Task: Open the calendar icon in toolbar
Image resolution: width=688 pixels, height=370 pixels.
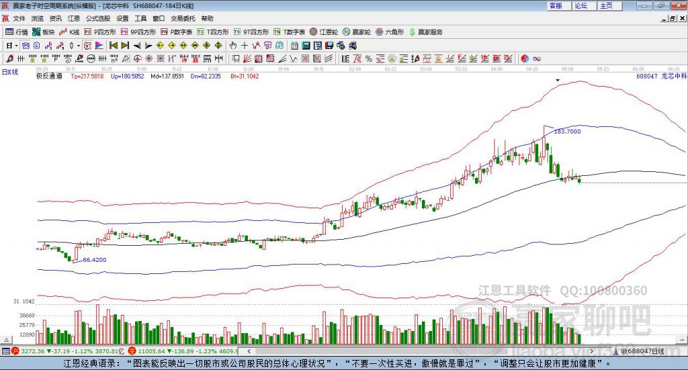Action: pos(294,46)
